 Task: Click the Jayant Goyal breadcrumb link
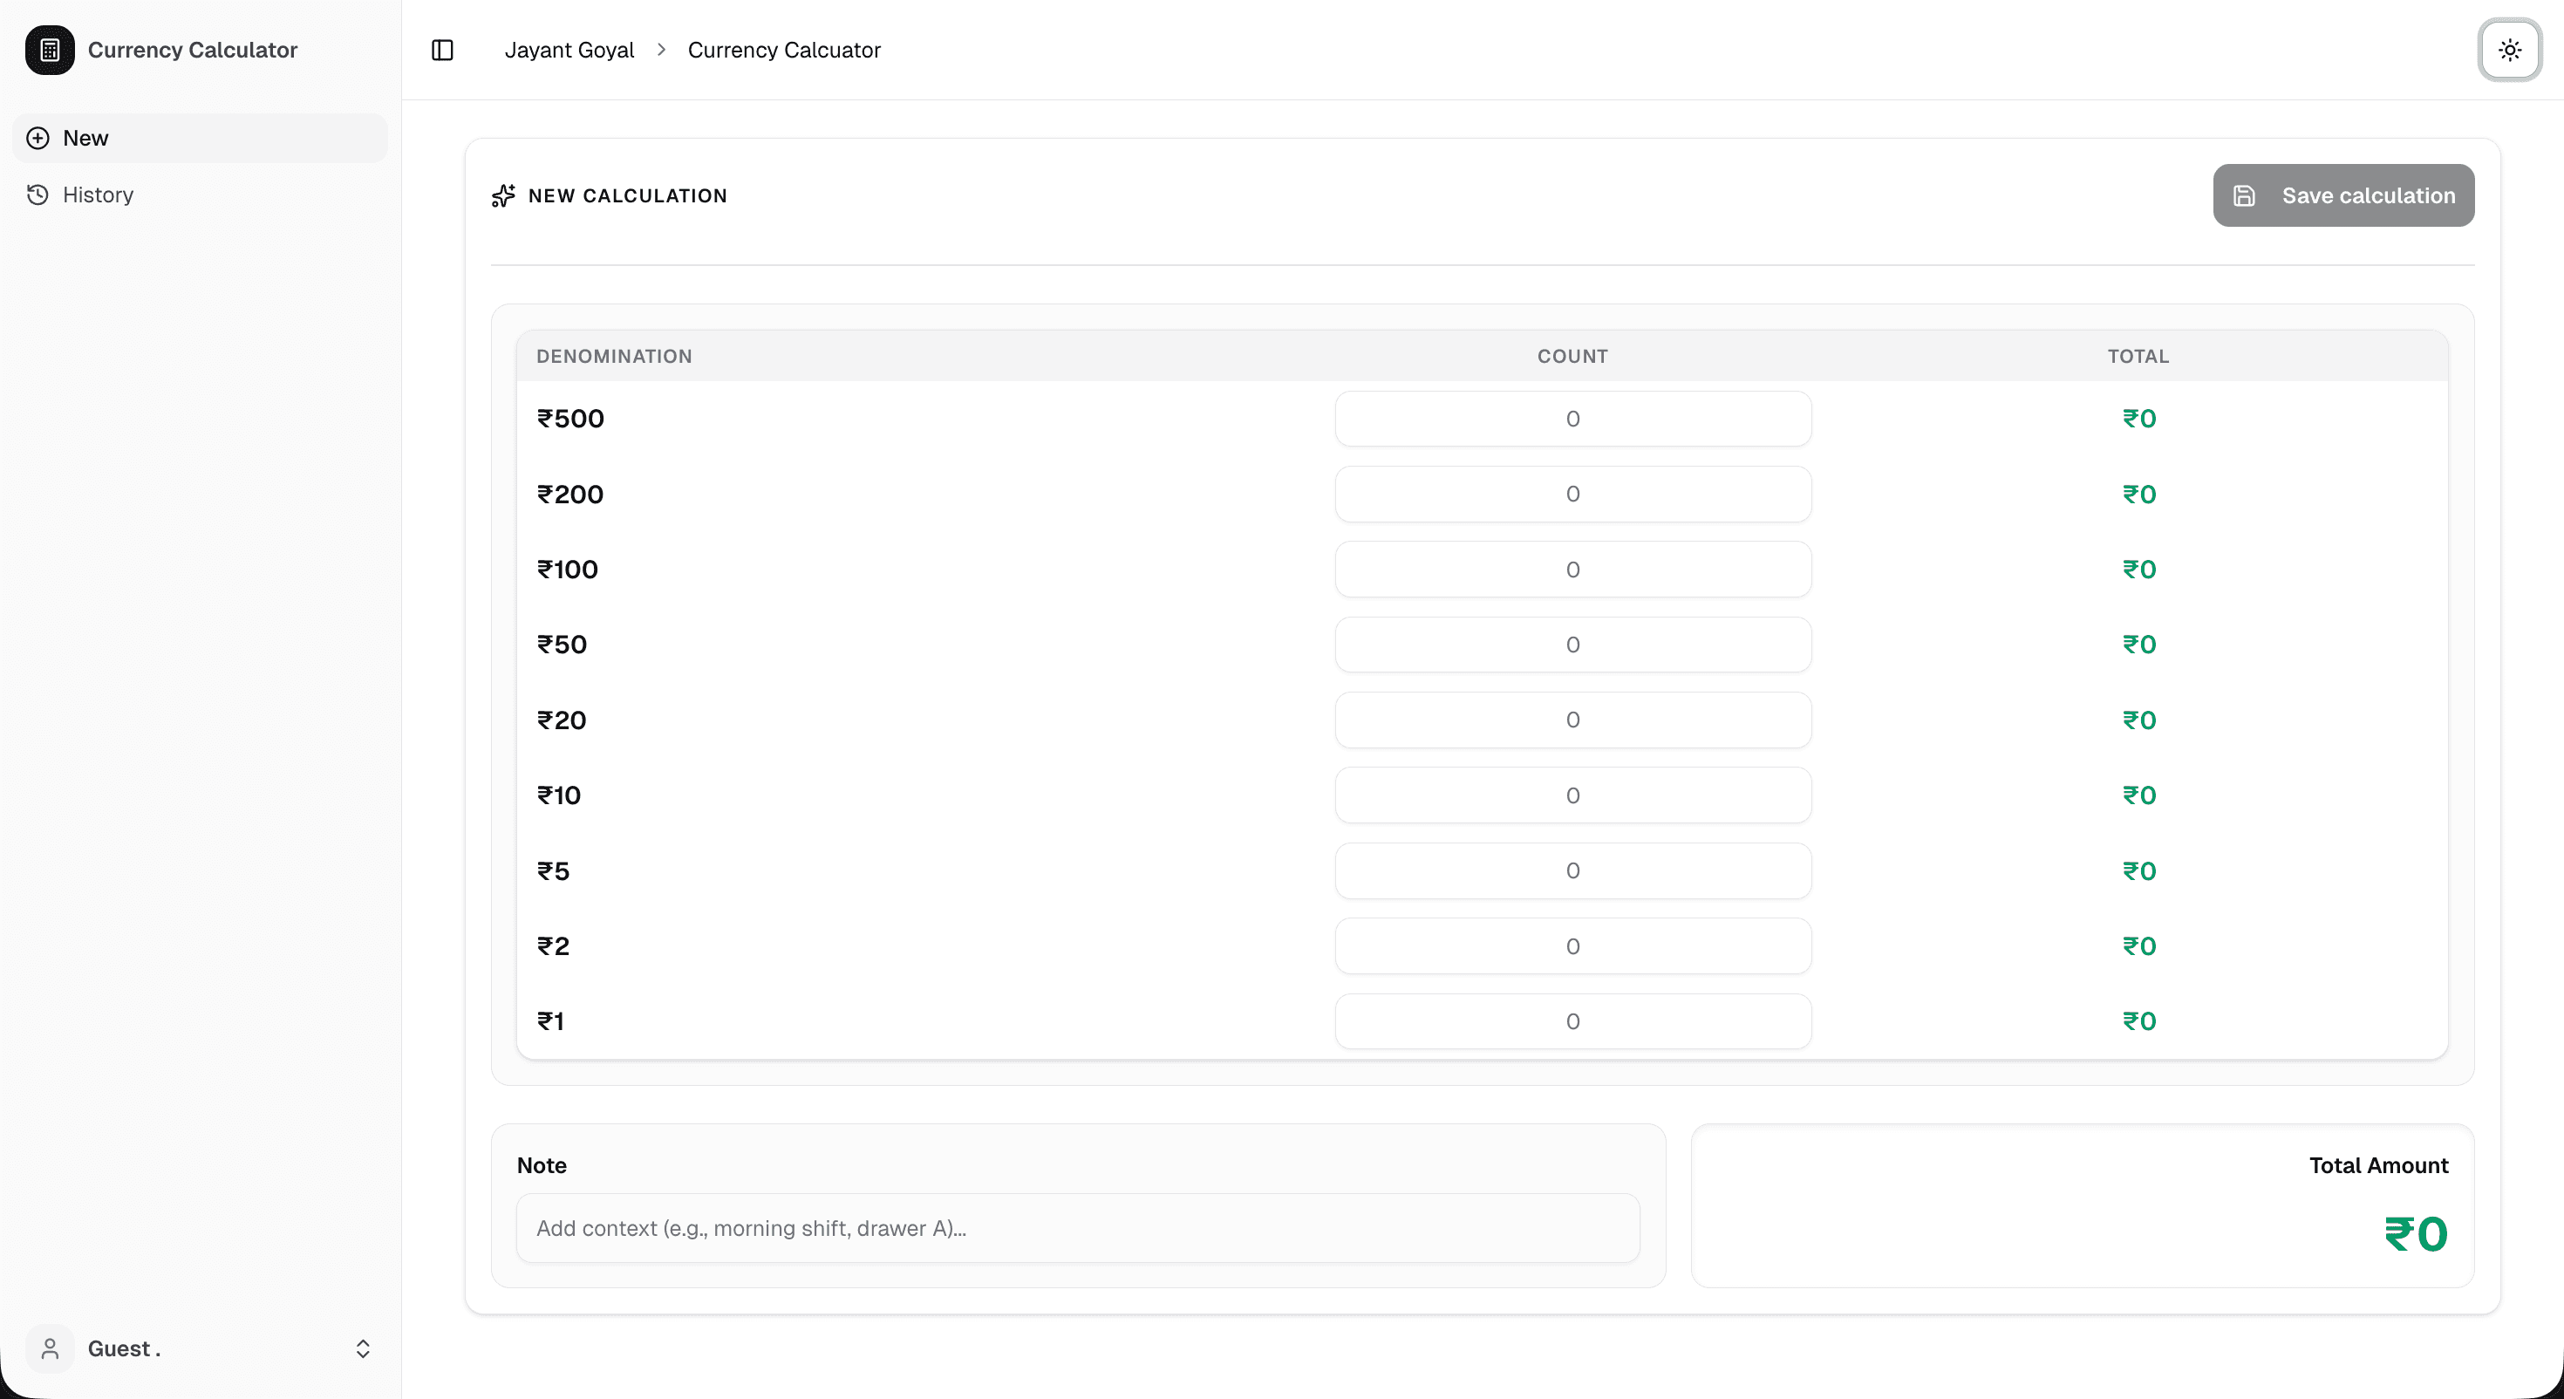(x=569, y=50)
